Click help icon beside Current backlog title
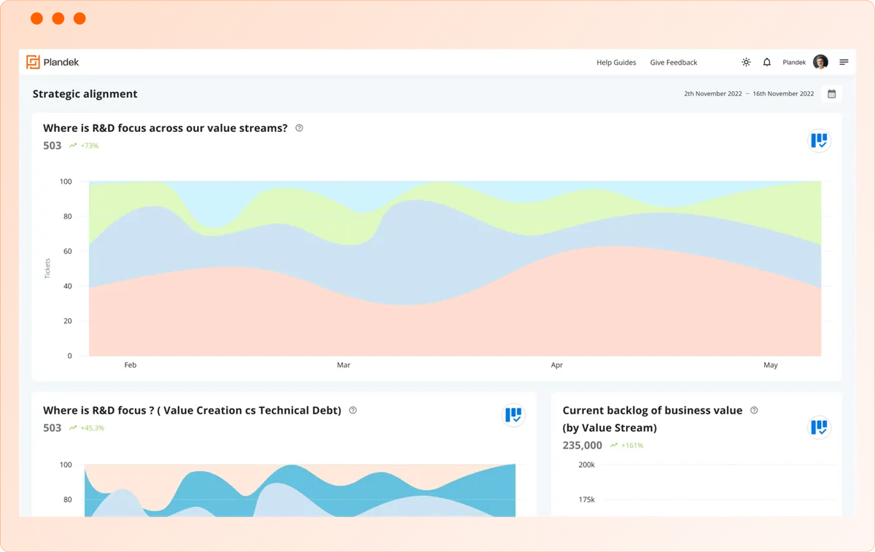 click(x=754, y=411)
